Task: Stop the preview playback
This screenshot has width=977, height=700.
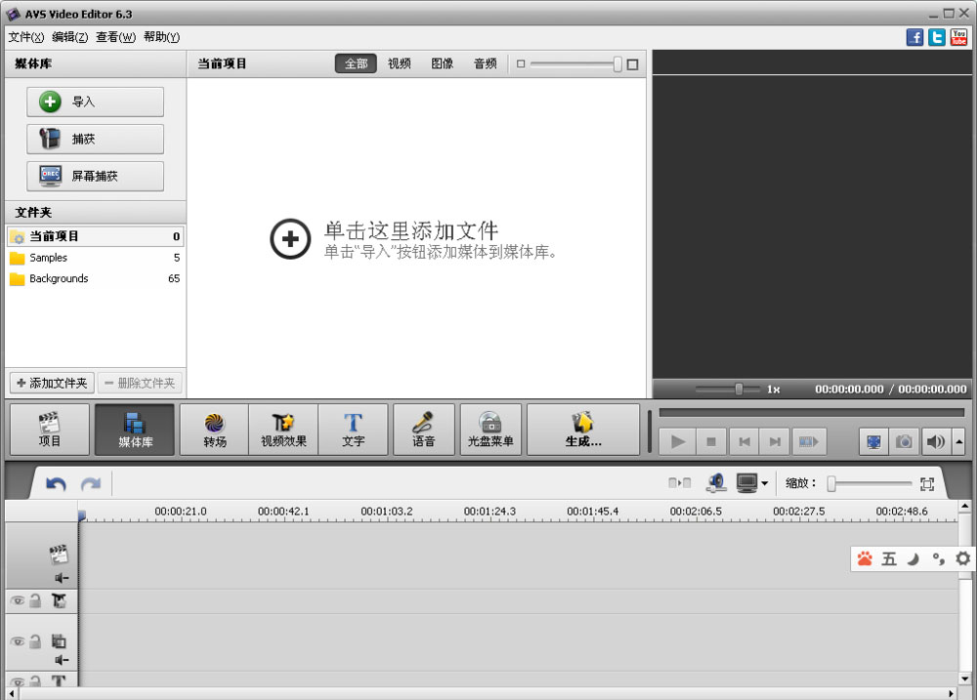Action: (711, 442)
